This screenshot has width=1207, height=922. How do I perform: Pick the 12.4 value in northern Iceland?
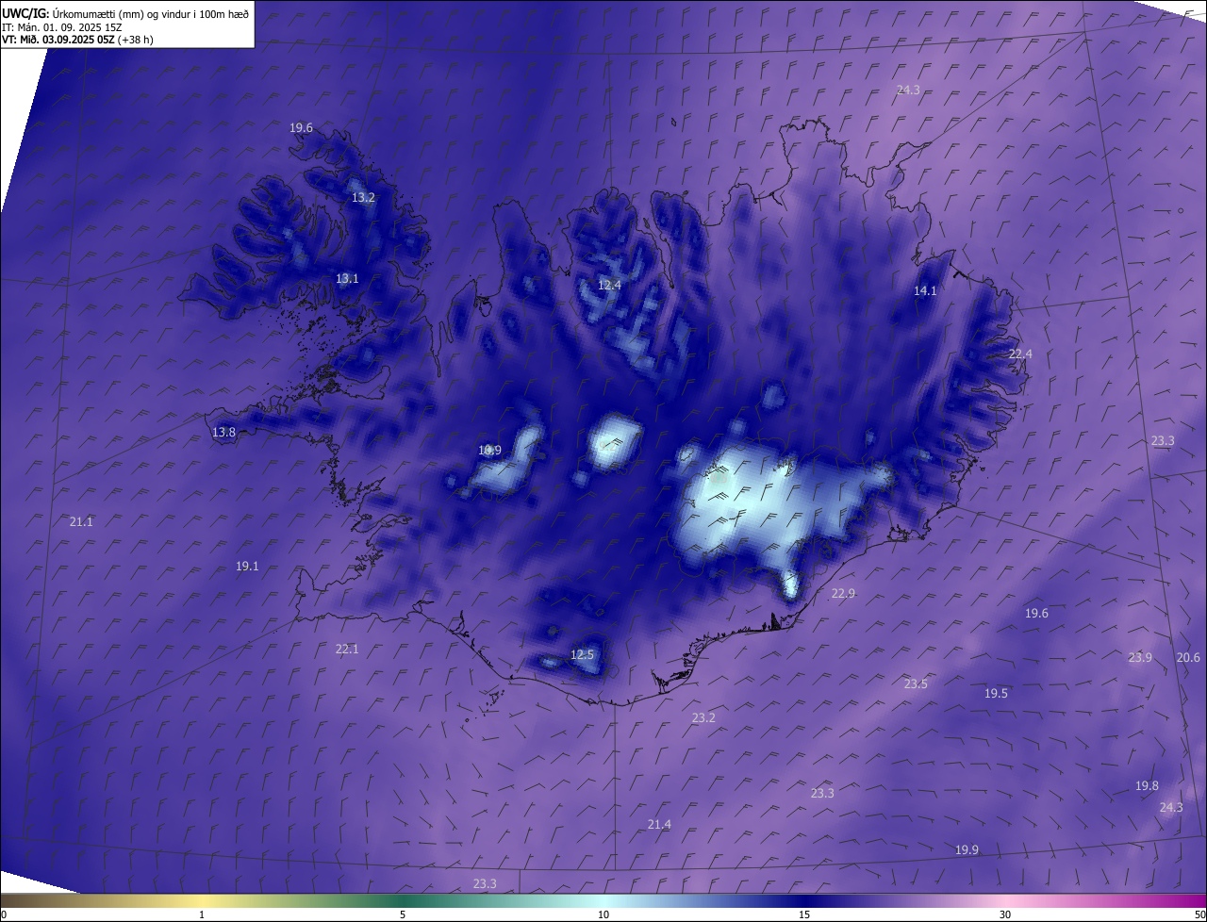click(610, 285)
